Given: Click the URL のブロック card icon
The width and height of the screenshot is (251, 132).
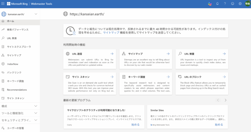Looking at the screenshot, I should click(180, 77).
